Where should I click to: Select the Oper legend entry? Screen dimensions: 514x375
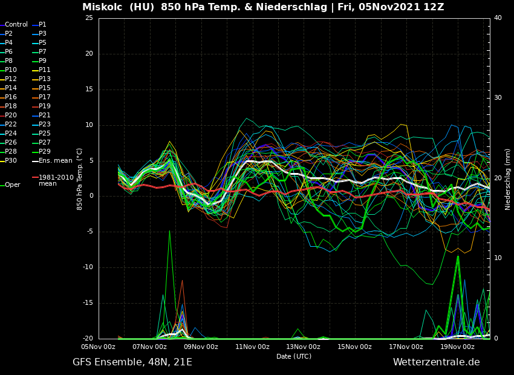click(x=12, y=185)
